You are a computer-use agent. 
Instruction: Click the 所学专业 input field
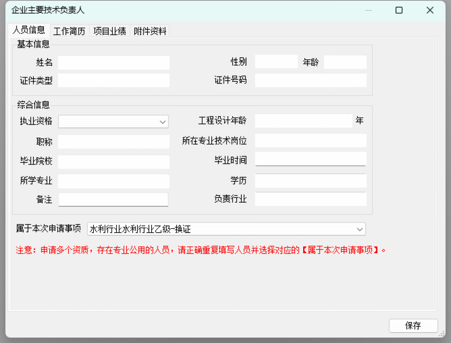point(114,181)
